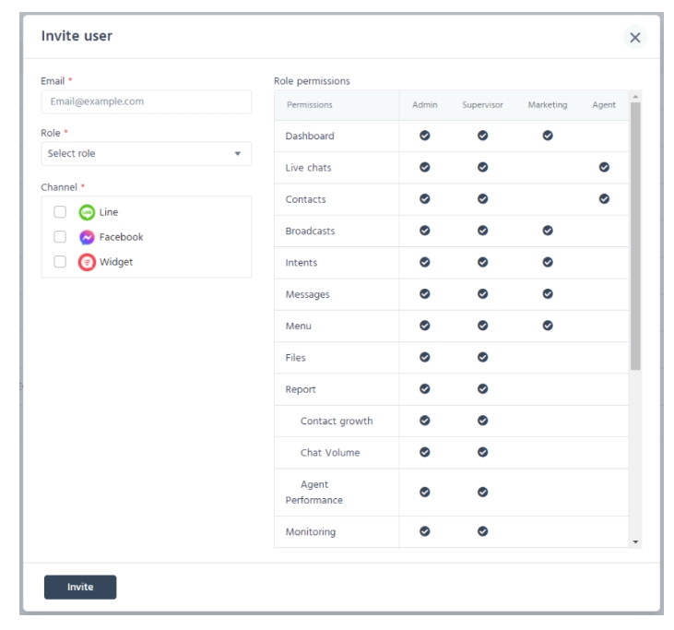The image size is (674, 630).
Task: Click Admin checkmark in Files row
Action: [425, 357]
